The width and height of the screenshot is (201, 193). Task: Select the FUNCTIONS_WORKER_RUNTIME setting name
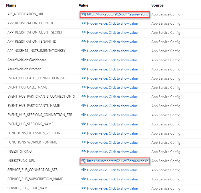coord(32,142)
